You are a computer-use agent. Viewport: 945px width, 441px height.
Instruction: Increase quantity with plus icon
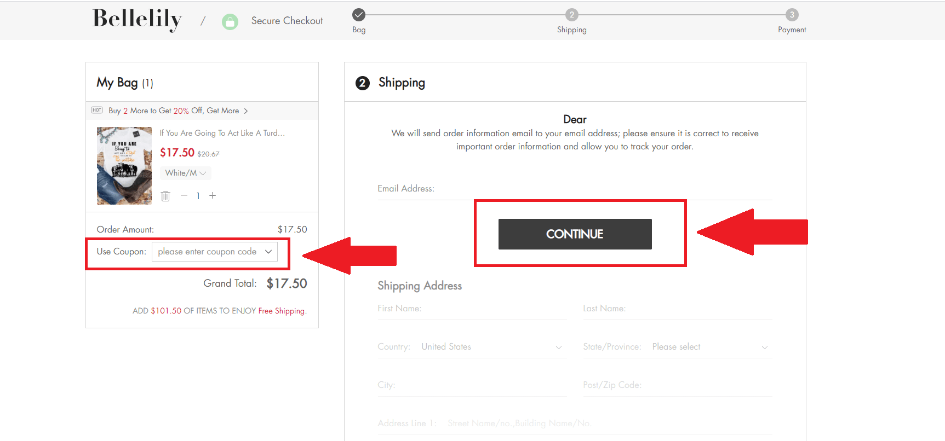tap(213, 195)
